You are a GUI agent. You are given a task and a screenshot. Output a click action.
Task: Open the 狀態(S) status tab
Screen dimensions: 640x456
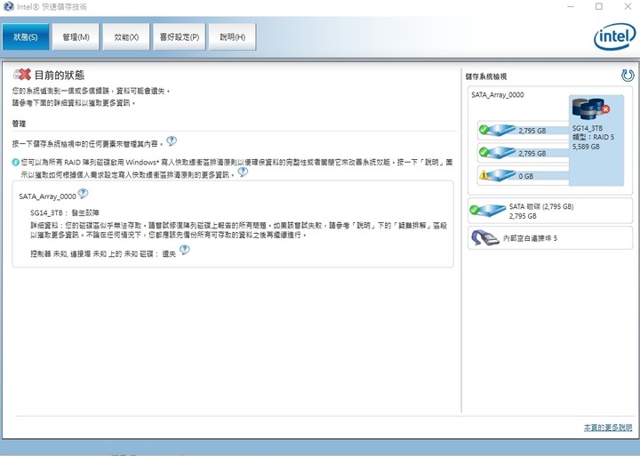pyautogui.click(x=26, y=36)
